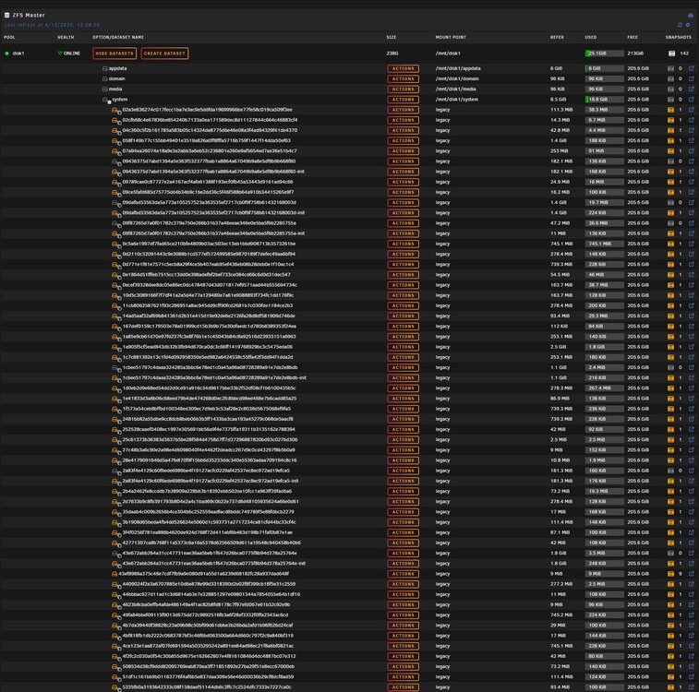Select the appdata dataset name
Image resolution: width=699 pixels, height=692 pixels.
click(x=117, y=68)
